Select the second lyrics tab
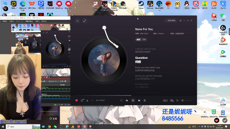The height and width of the screenshot is (129, 230). click(x=144, y=40)
